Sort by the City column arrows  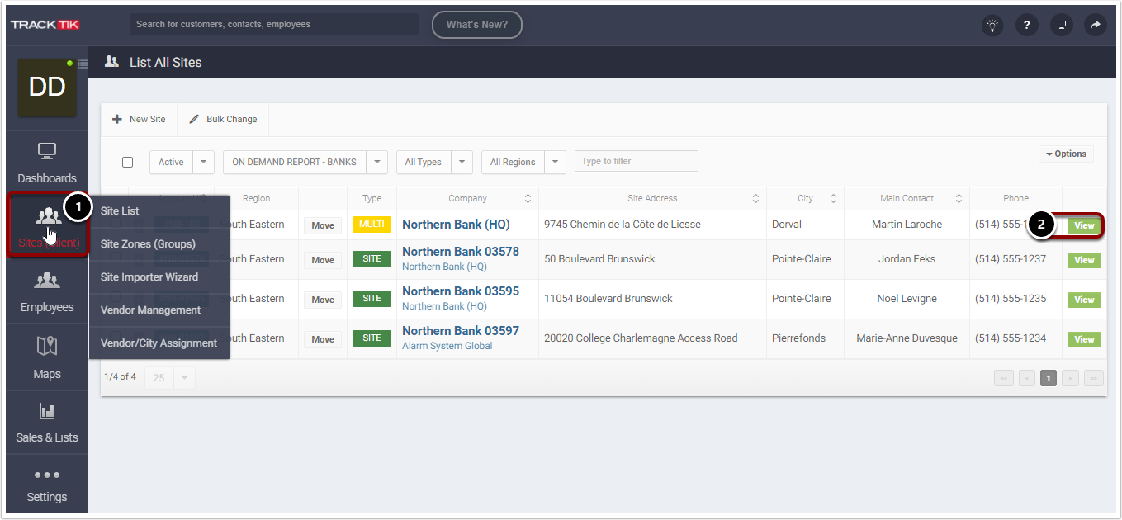pyautogui.click(x=833, y=199)
